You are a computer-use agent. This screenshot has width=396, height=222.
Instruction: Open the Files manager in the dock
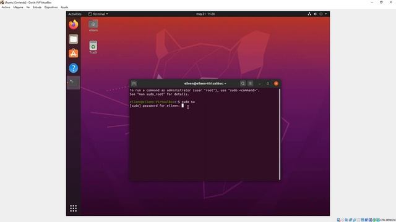click(x=74, y=39)
